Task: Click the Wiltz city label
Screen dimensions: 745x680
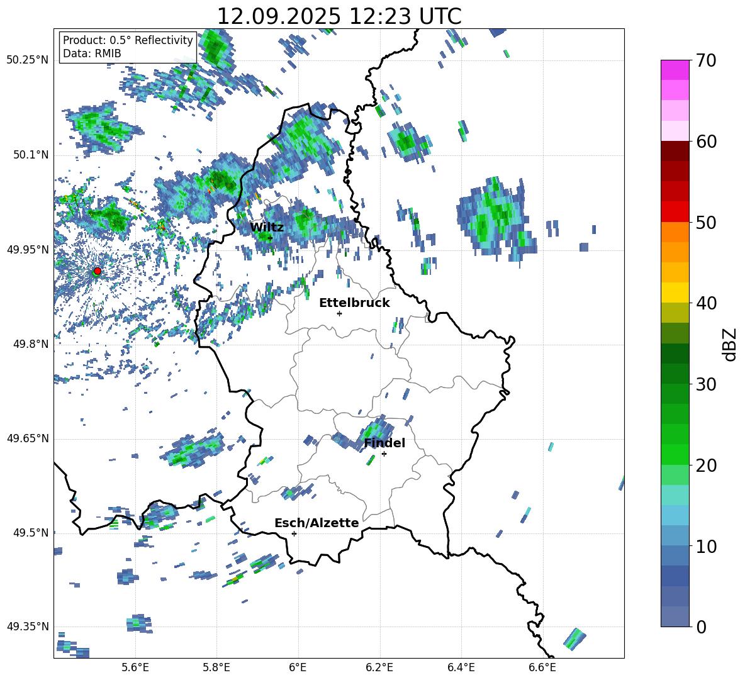Action: tap(267, 227)
